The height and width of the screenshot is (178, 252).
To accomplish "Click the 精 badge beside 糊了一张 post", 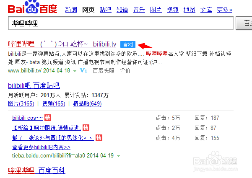I will click(x=99, y=138).
